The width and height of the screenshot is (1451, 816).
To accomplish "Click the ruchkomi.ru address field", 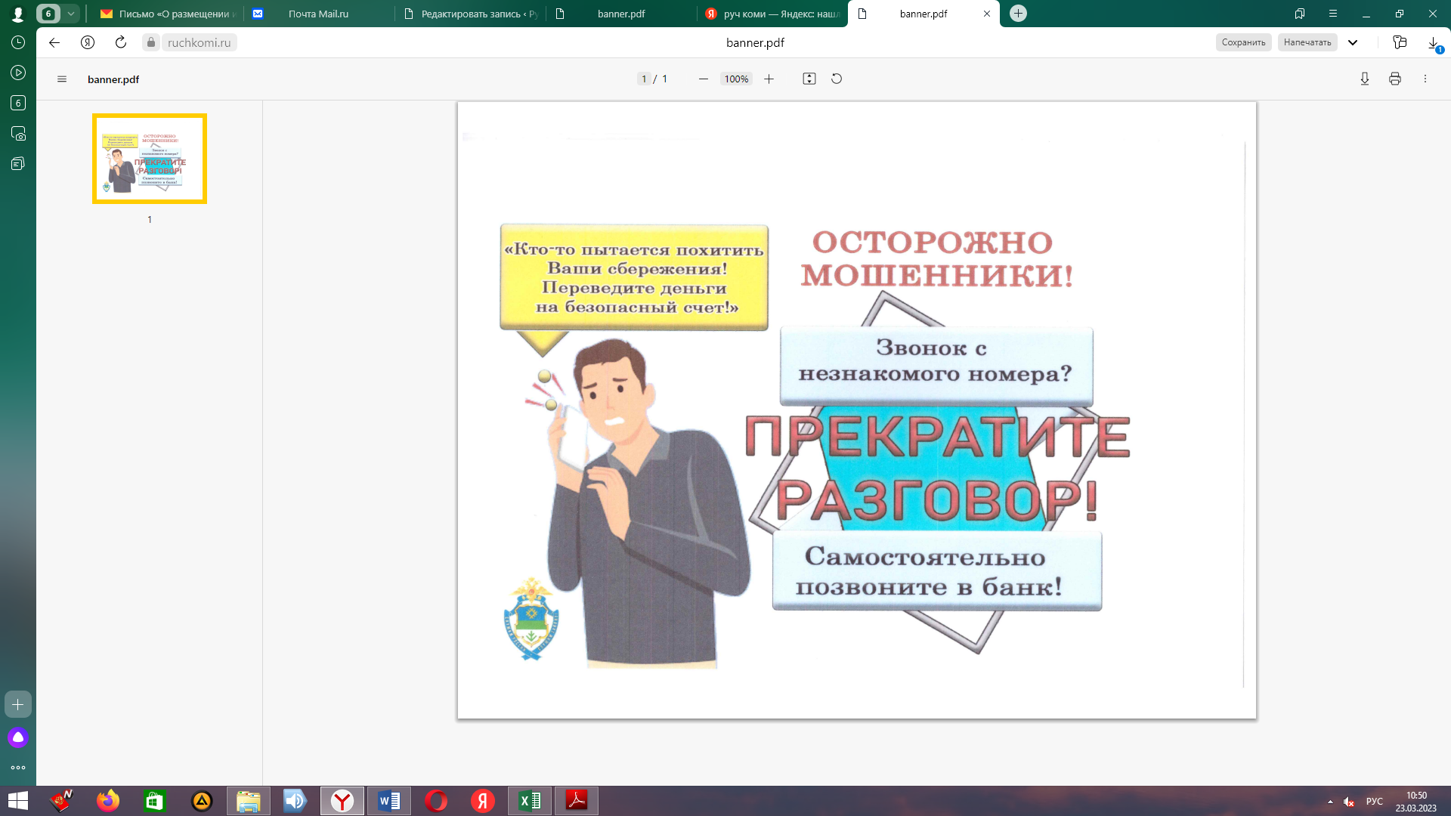I will click(x=200, y=42).
